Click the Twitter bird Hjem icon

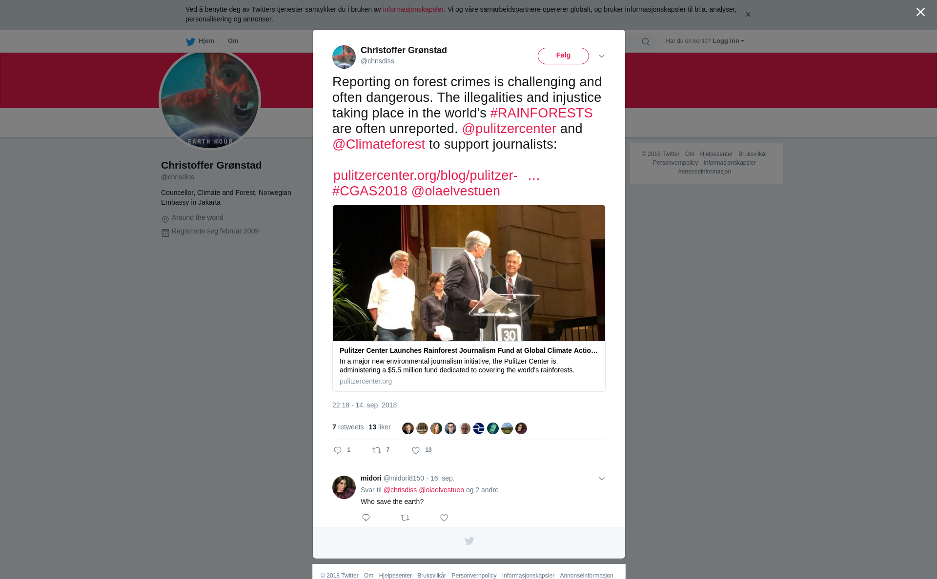pos(190,41)
